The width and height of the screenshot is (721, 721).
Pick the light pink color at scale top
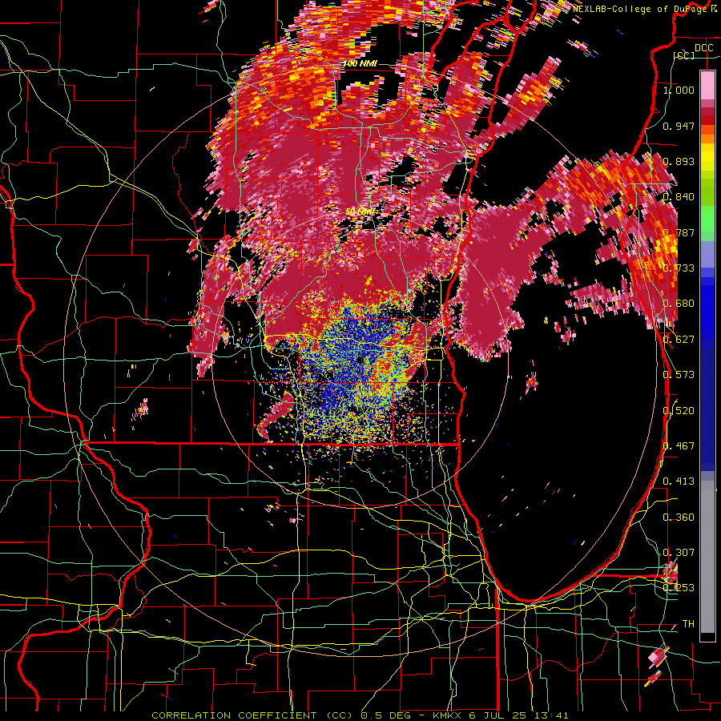pos(707,85)
